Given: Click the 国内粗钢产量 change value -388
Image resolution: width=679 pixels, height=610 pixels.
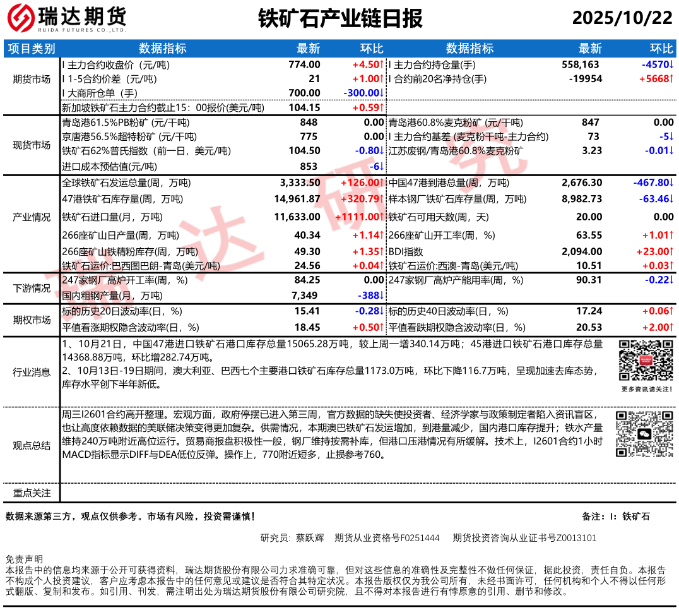Looking at the screenshot, I should click(369, 296).
